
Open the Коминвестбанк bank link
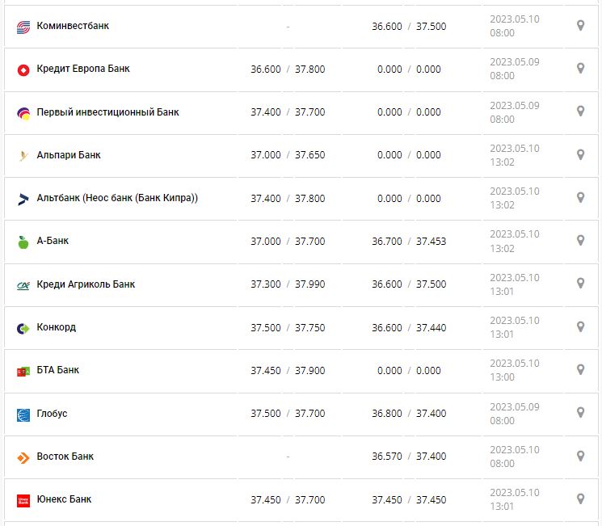pos(73,26)
